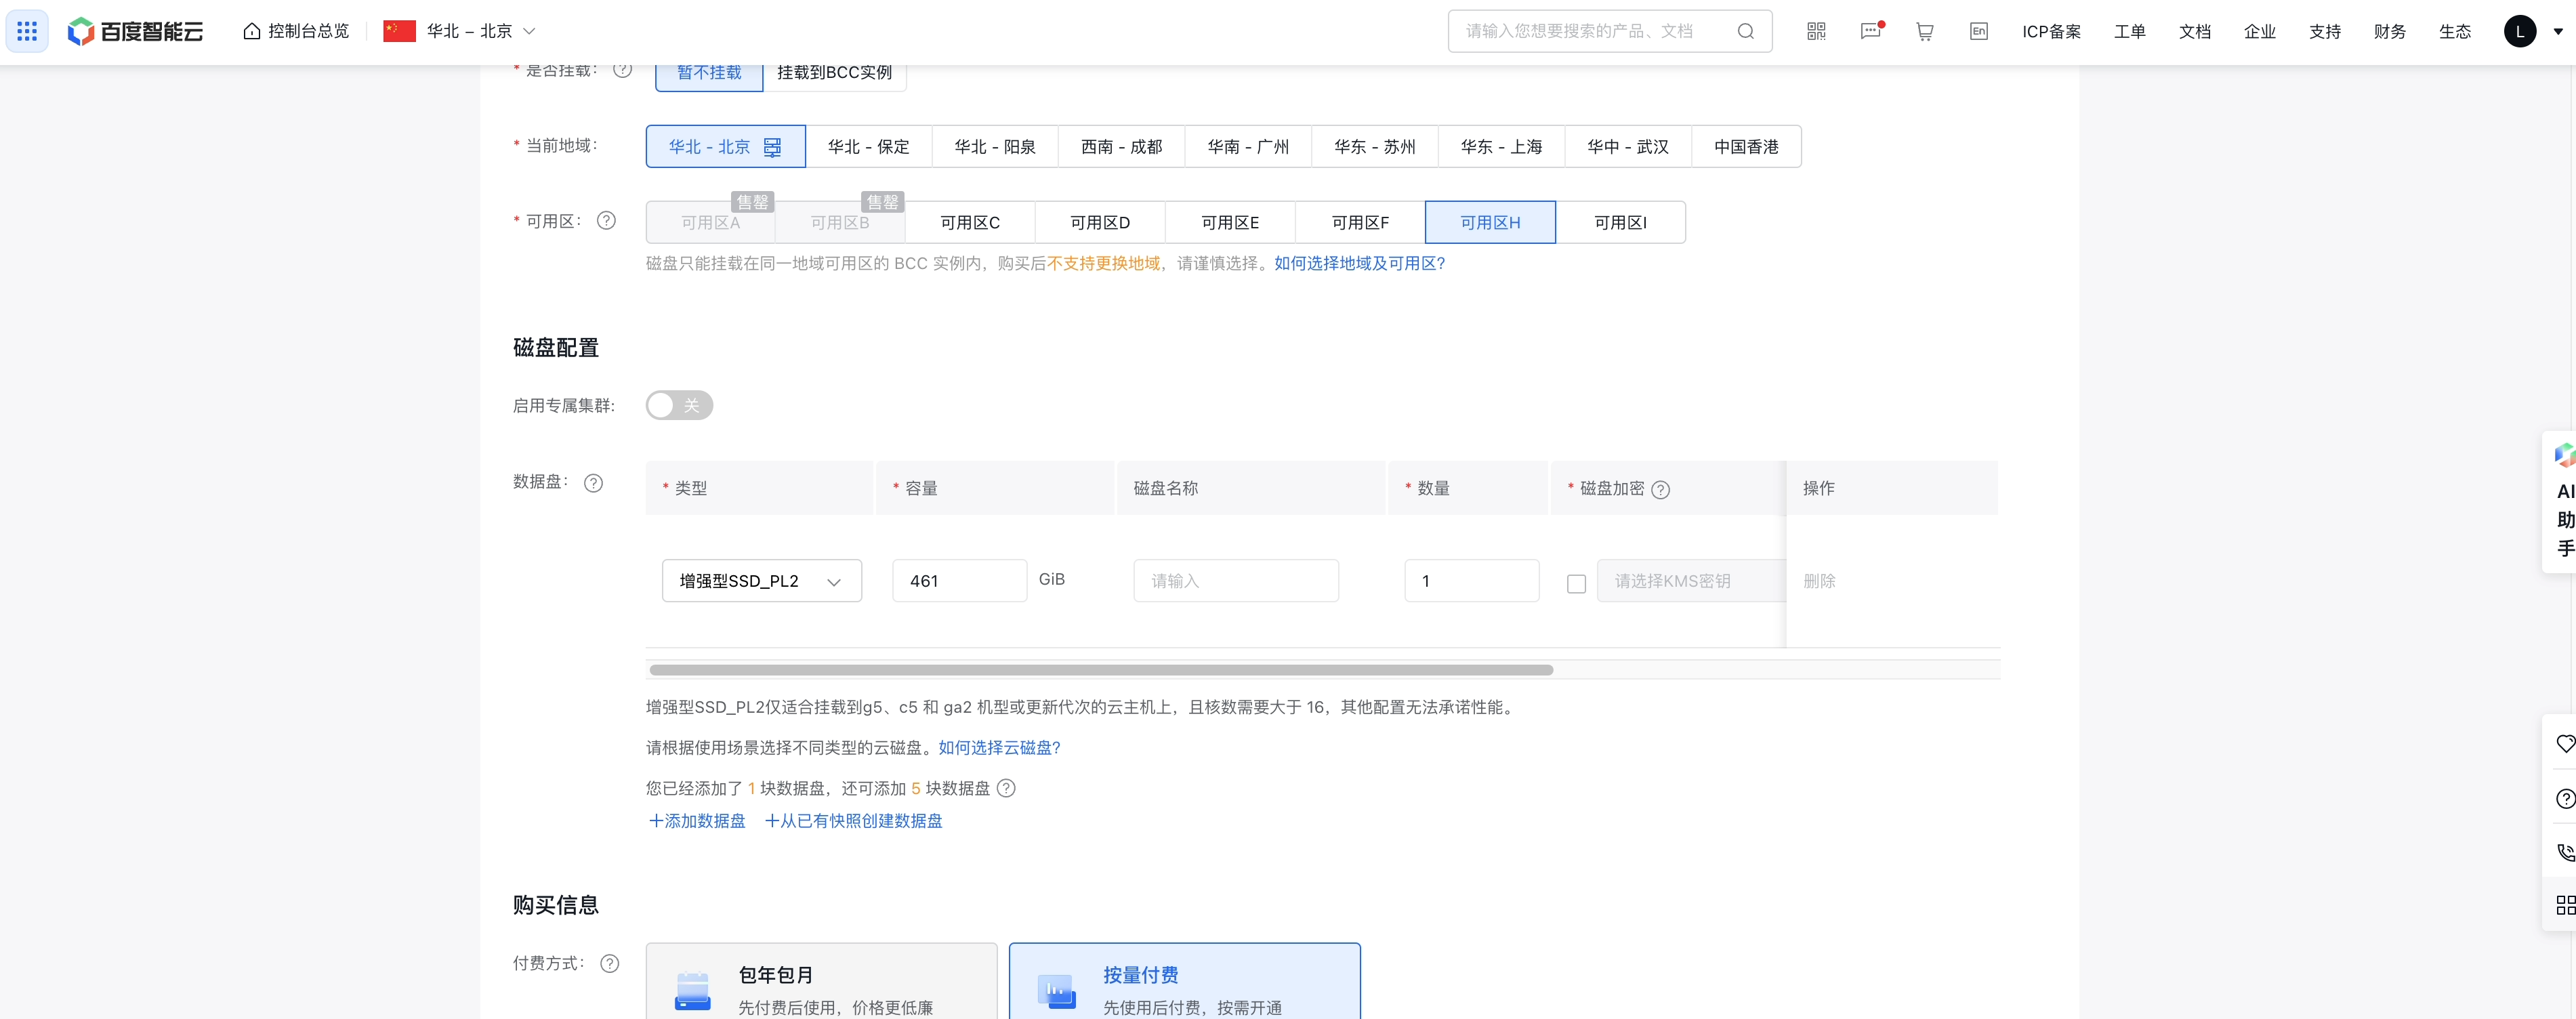The image size is (2576, 1019).
Task: Open 生态 menu
Action: click(x=2455, y=31)
